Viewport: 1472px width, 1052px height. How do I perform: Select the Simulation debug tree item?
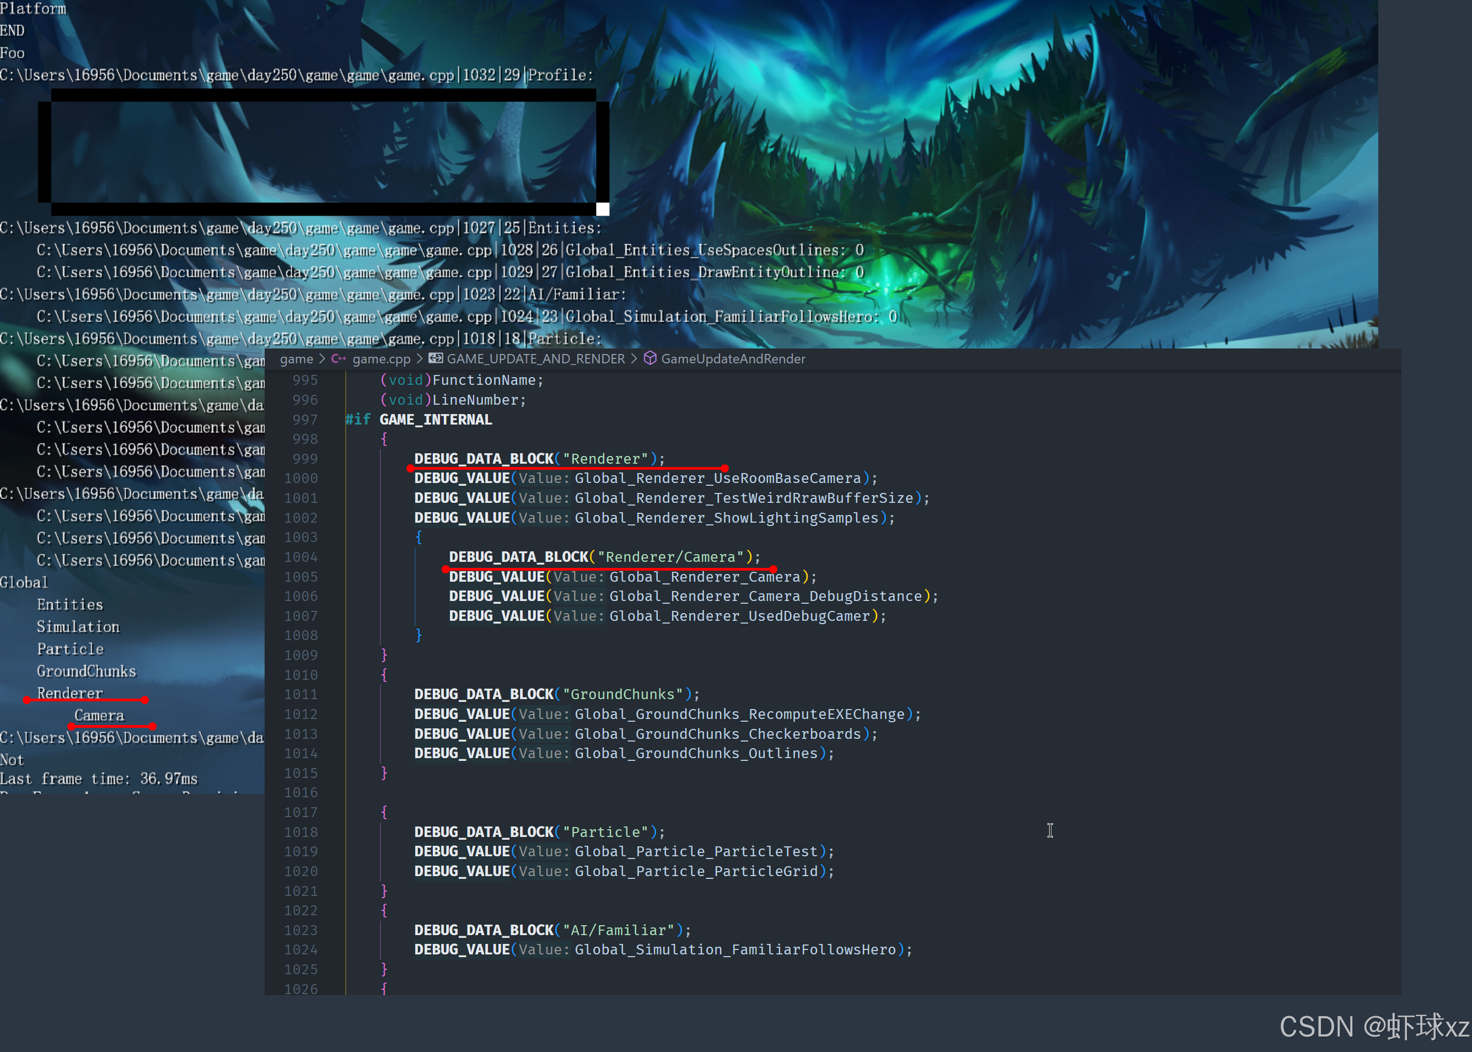click(78, 626)
